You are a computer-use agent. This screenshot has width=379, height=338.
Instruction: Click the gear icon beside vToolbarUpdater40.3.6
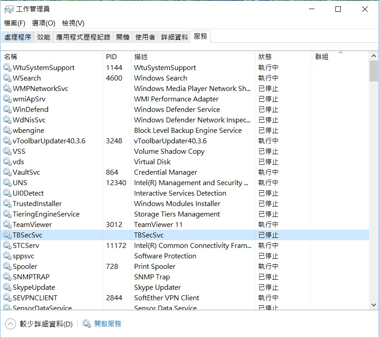coord(7,141)
